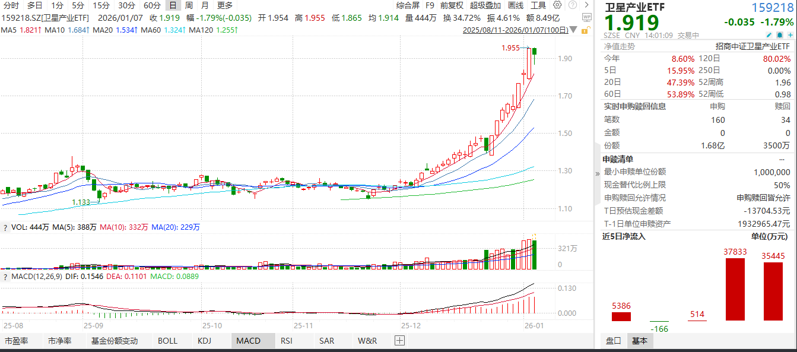Collapse right panel with double-arrow handle
Image resolution: width=797 pixels, height=352 pixels.
pos(598,173)
